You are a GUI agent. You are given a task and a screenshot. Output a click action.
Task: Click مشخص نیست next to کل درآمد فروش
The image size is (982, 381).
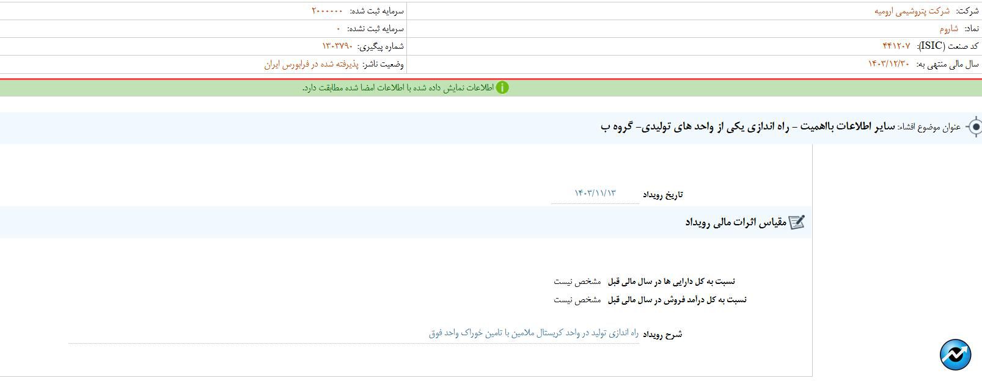577,300
